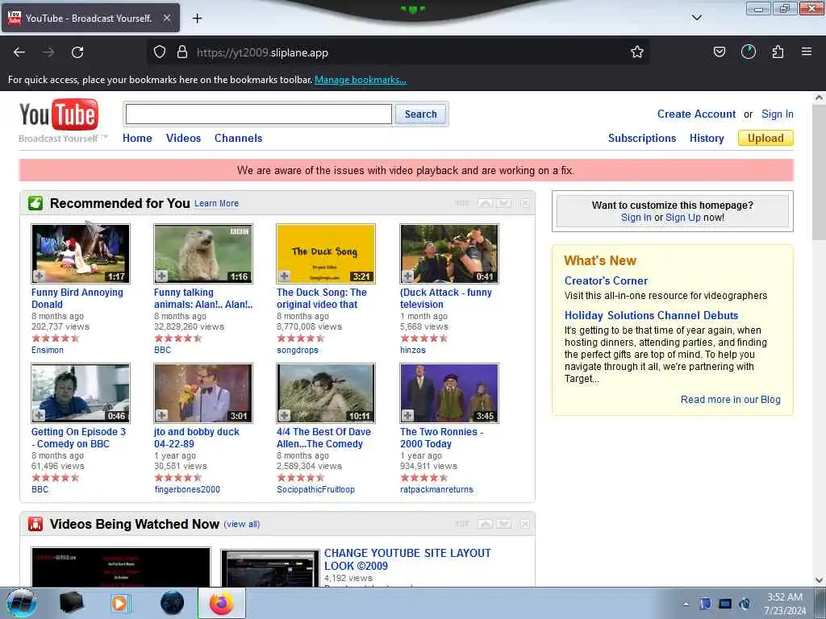The width and height of the screenshot is (826, 619).
Task: Add The Duck Song to queue
Action: tap(285, 276)
